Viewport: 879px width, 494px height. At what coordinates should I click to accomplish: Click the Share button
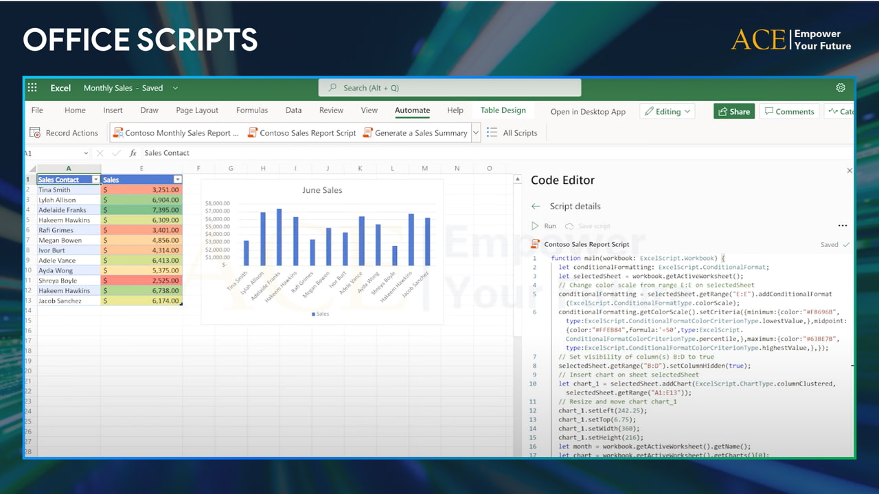tap(734, 111)
